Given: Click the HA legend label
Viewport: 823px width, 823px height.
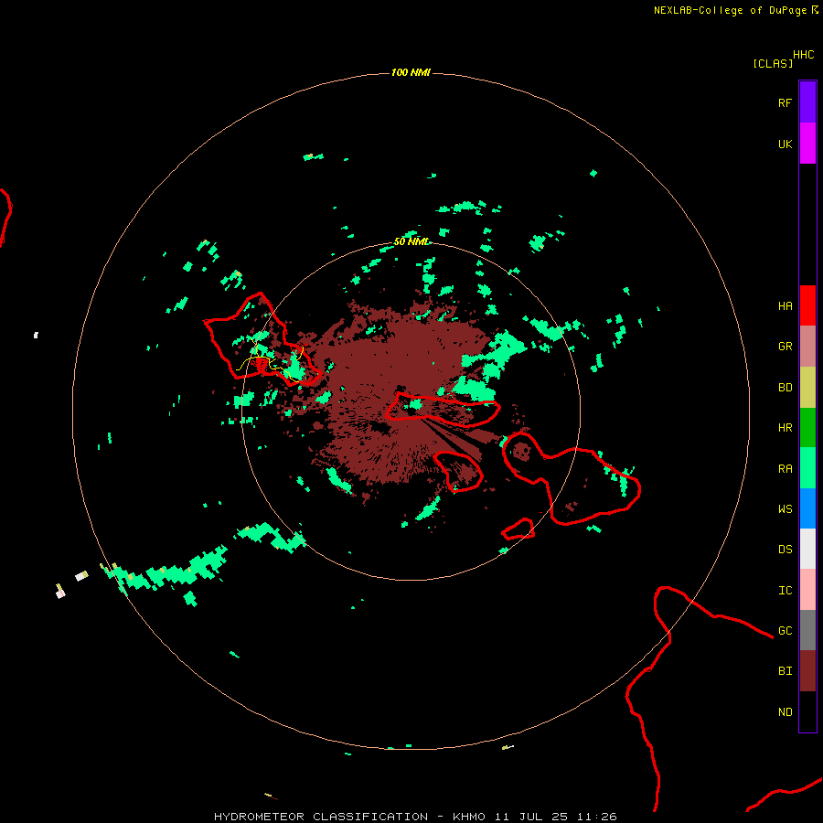Looking at the screenshot, I should [x=785, y=306].
